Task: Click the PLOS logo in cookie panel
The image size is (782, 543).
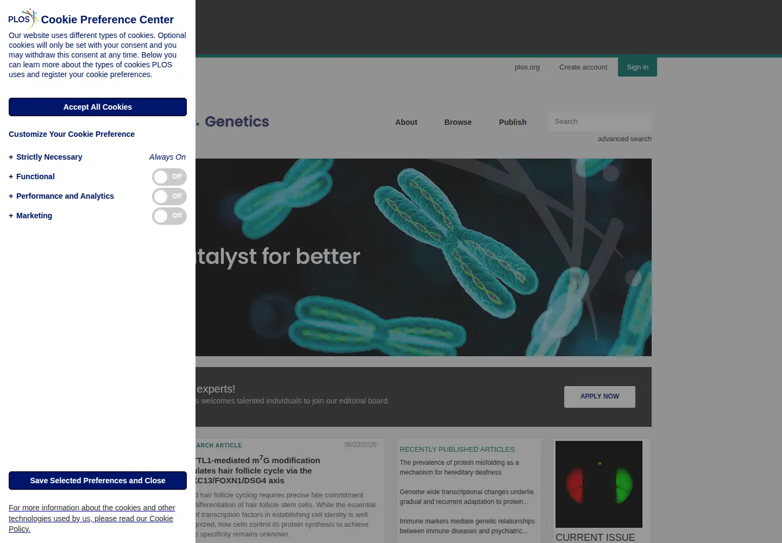Action: (23, 19)
